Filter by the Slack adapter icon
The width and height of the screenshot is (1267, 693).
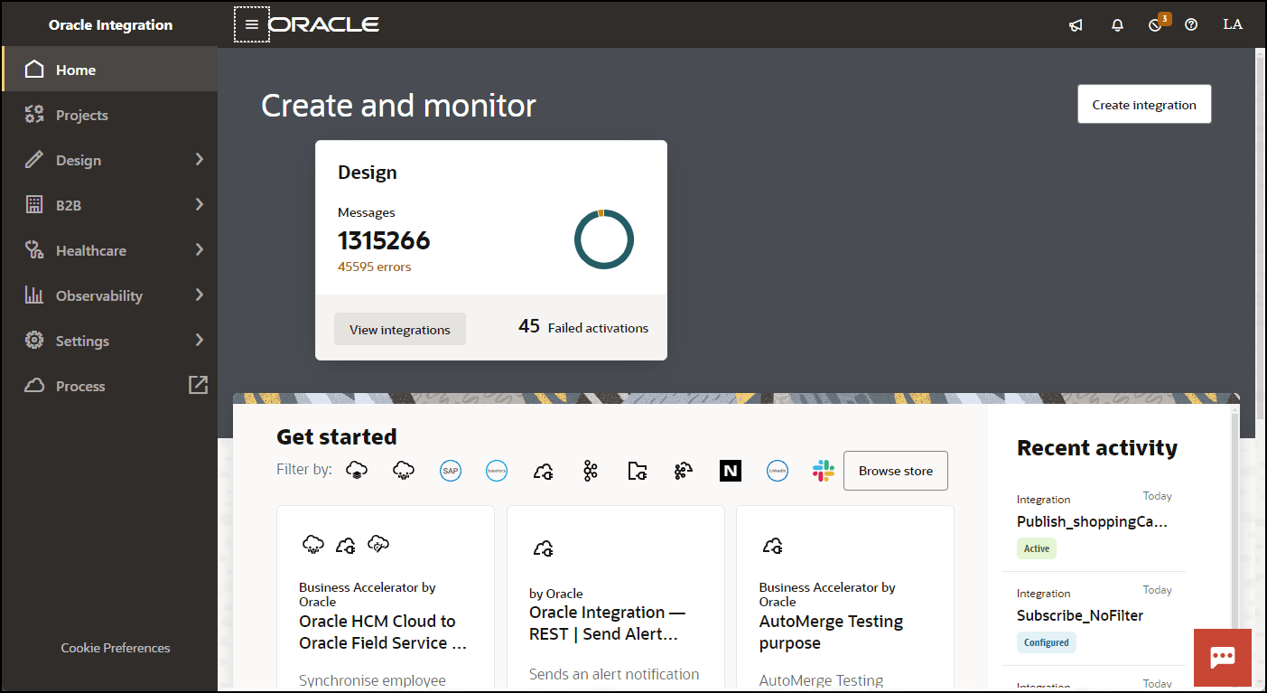pos(823,470)
